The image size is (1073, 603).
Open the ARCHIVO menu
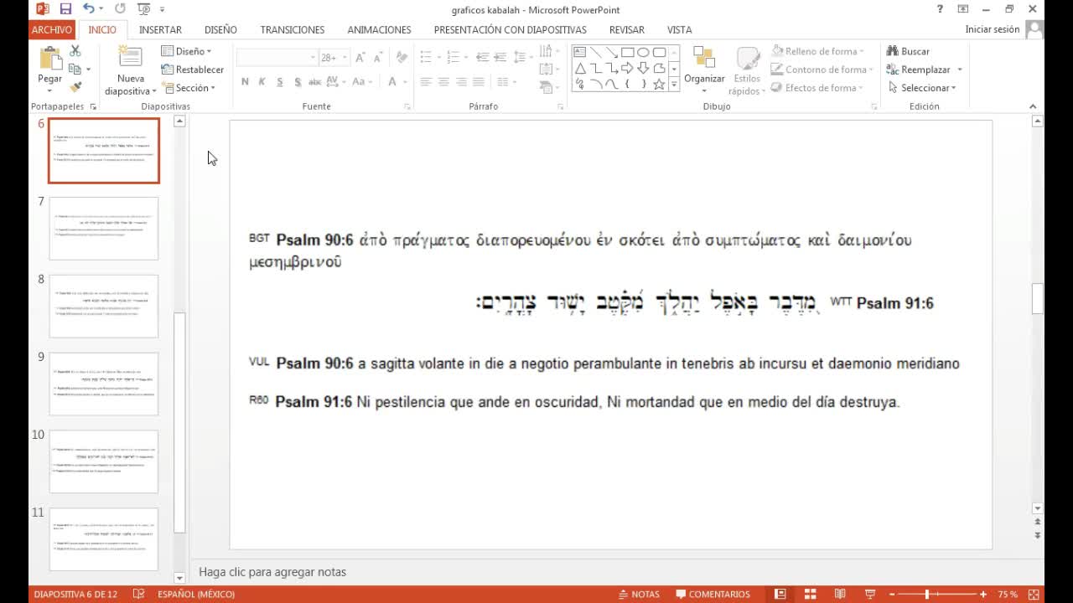pyautogui.click(x=52, y=29)
